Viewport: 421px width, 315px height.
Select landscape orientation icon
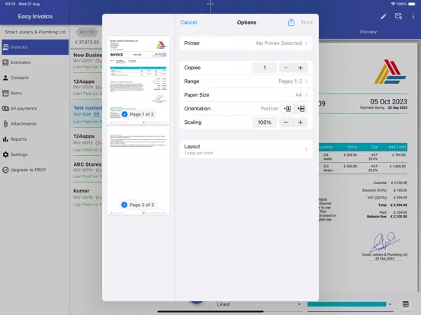point(301,109)
